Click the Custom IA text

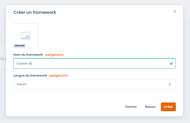(24, 64)
